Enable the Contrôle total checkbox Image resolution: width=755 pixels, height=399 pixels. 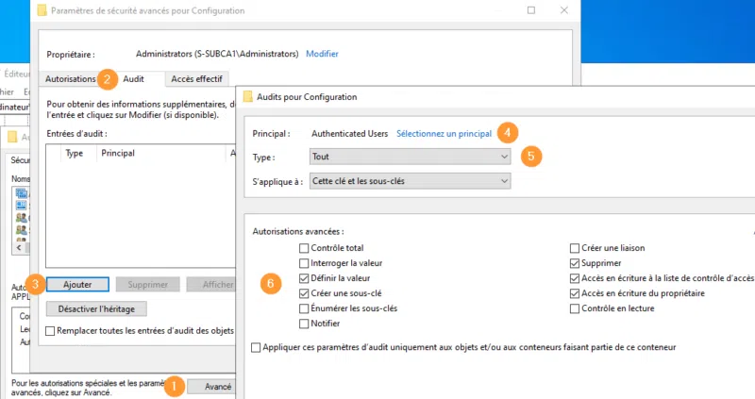click(304, 248)
